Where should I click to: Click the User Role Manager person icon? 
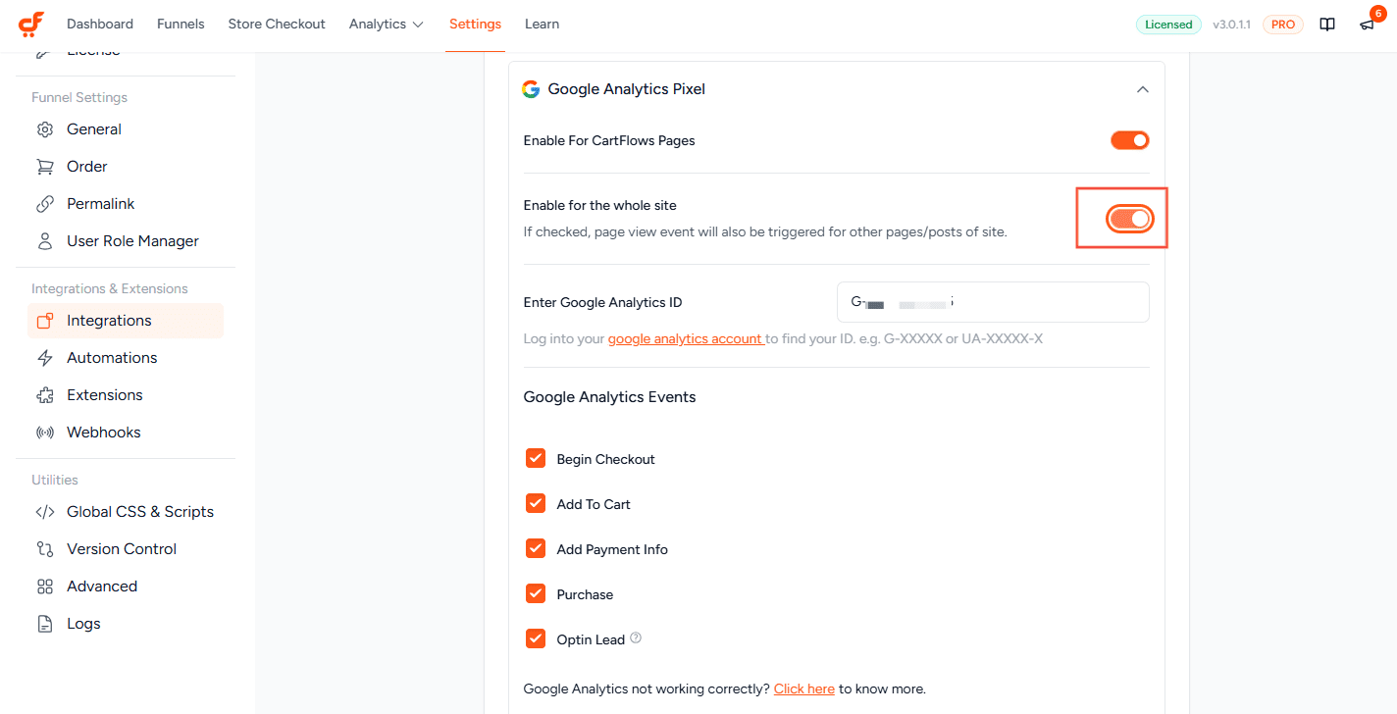[x=45, y=241]
